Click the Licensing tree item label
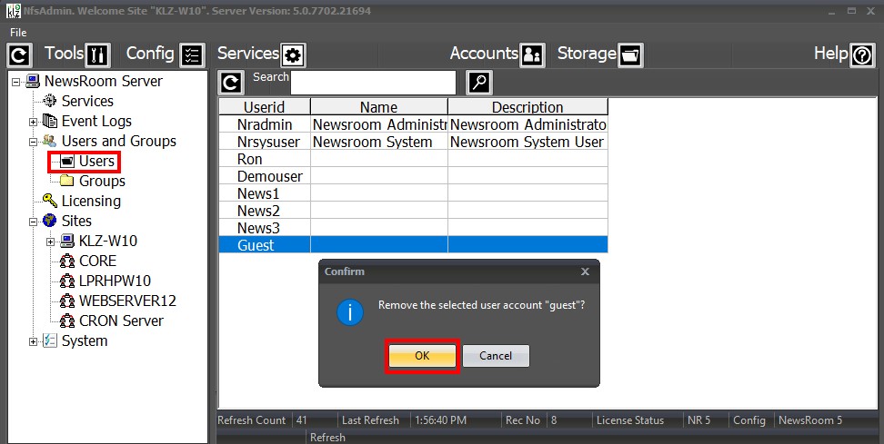This screenshot has width=884, height=444. coord(91,201)
